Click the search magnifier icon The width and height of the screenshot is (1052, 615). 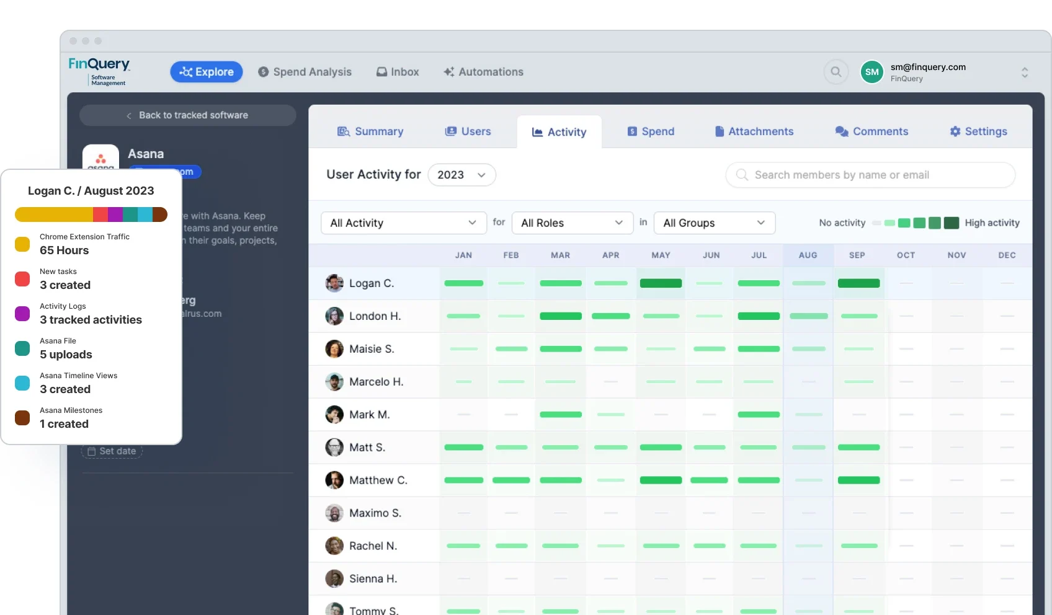click(836, 72)
